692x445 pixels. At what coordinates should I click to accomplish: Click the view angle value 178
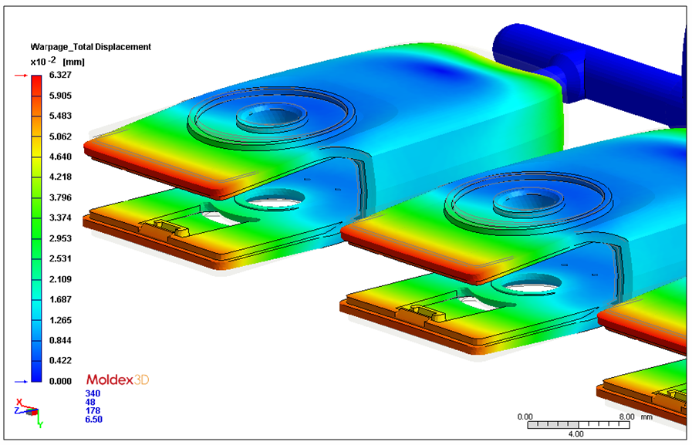pos(93,410)
